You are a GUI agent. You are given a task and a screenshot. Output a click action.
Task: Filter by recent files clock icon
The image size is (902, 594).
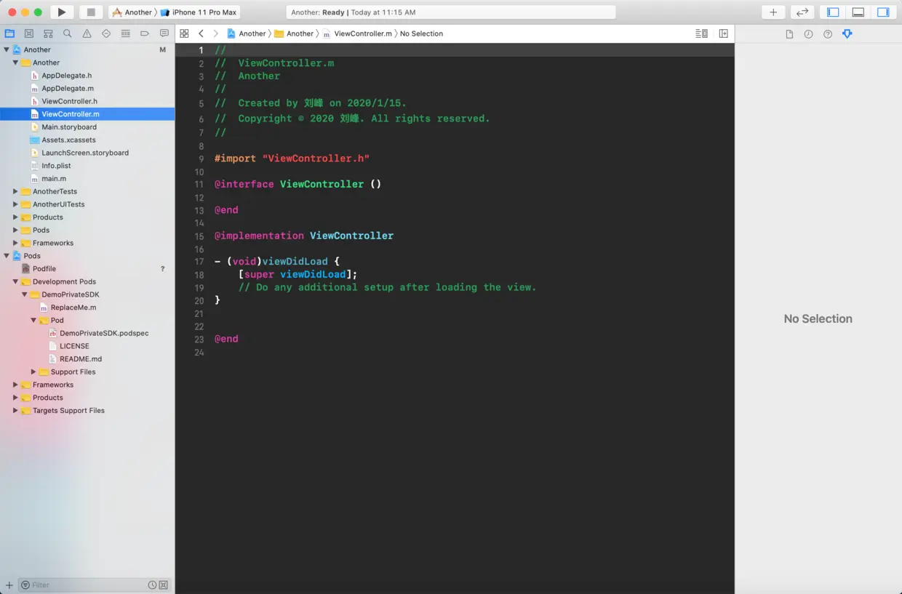pos(152,585)
